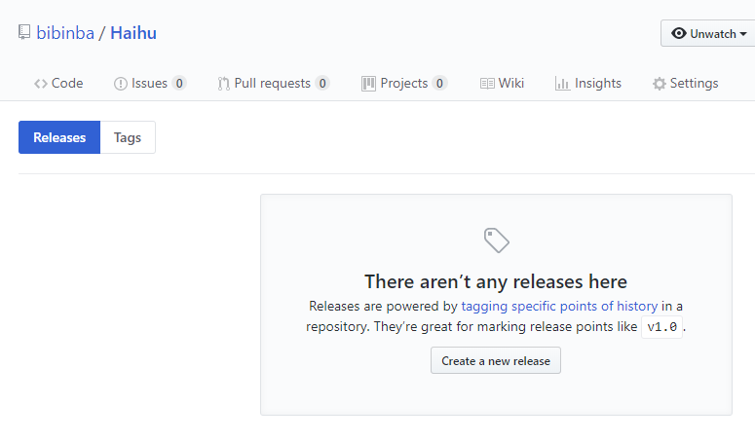
Task: Switch to the Code tab
Action: coord(58,83)
